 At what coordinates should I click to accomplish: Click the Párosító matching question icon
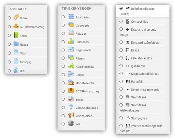(x=128, y=82)
